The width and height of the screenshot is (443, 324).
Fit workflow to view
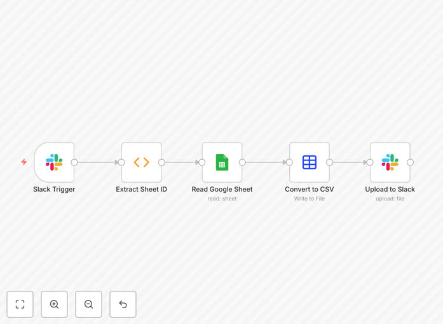20,304
